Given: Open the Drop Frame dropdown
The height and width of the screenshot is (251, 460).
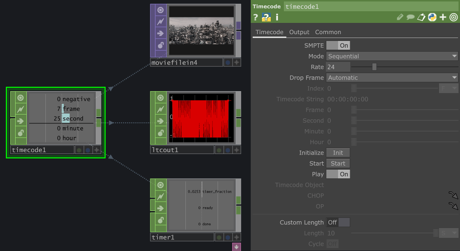Looking at the screenshot, I should click(392, 77).
